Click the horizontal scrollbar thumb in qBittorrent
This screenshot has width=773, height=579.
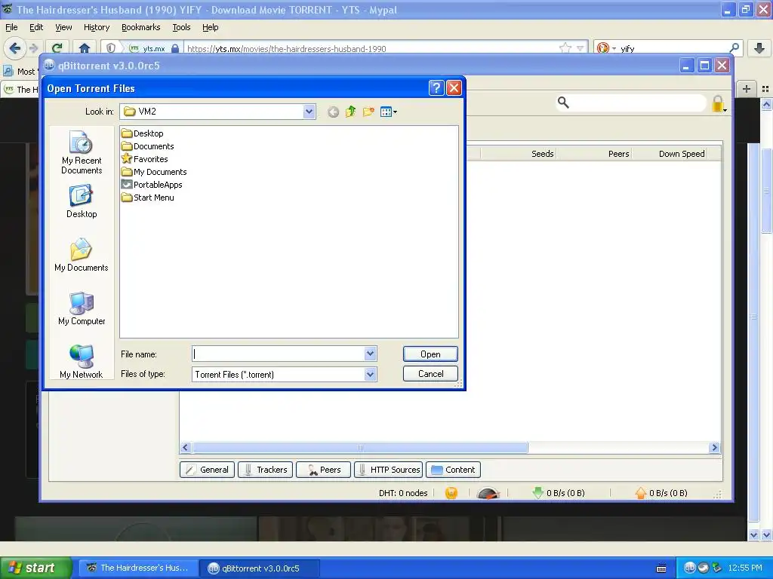click(360, 448)
